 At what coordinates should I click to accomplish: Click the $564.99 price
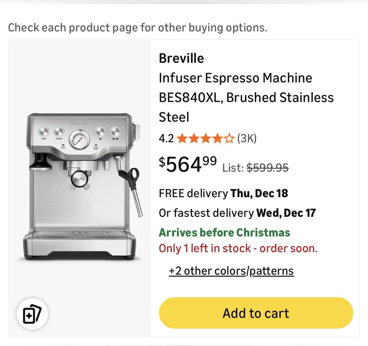tap(188, 164)
